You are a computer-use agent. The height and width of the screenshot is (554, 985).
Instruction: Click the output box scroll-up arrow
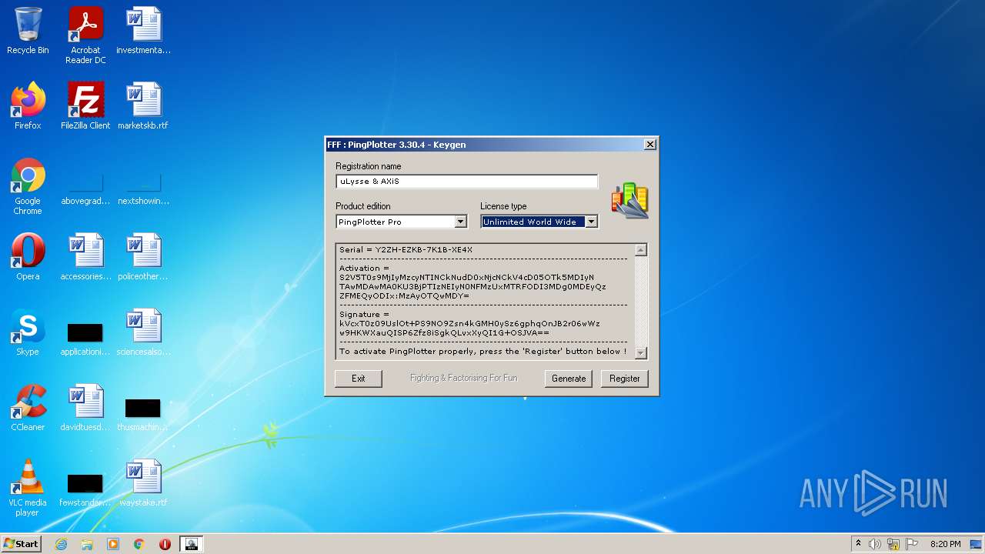click(641, 250)
